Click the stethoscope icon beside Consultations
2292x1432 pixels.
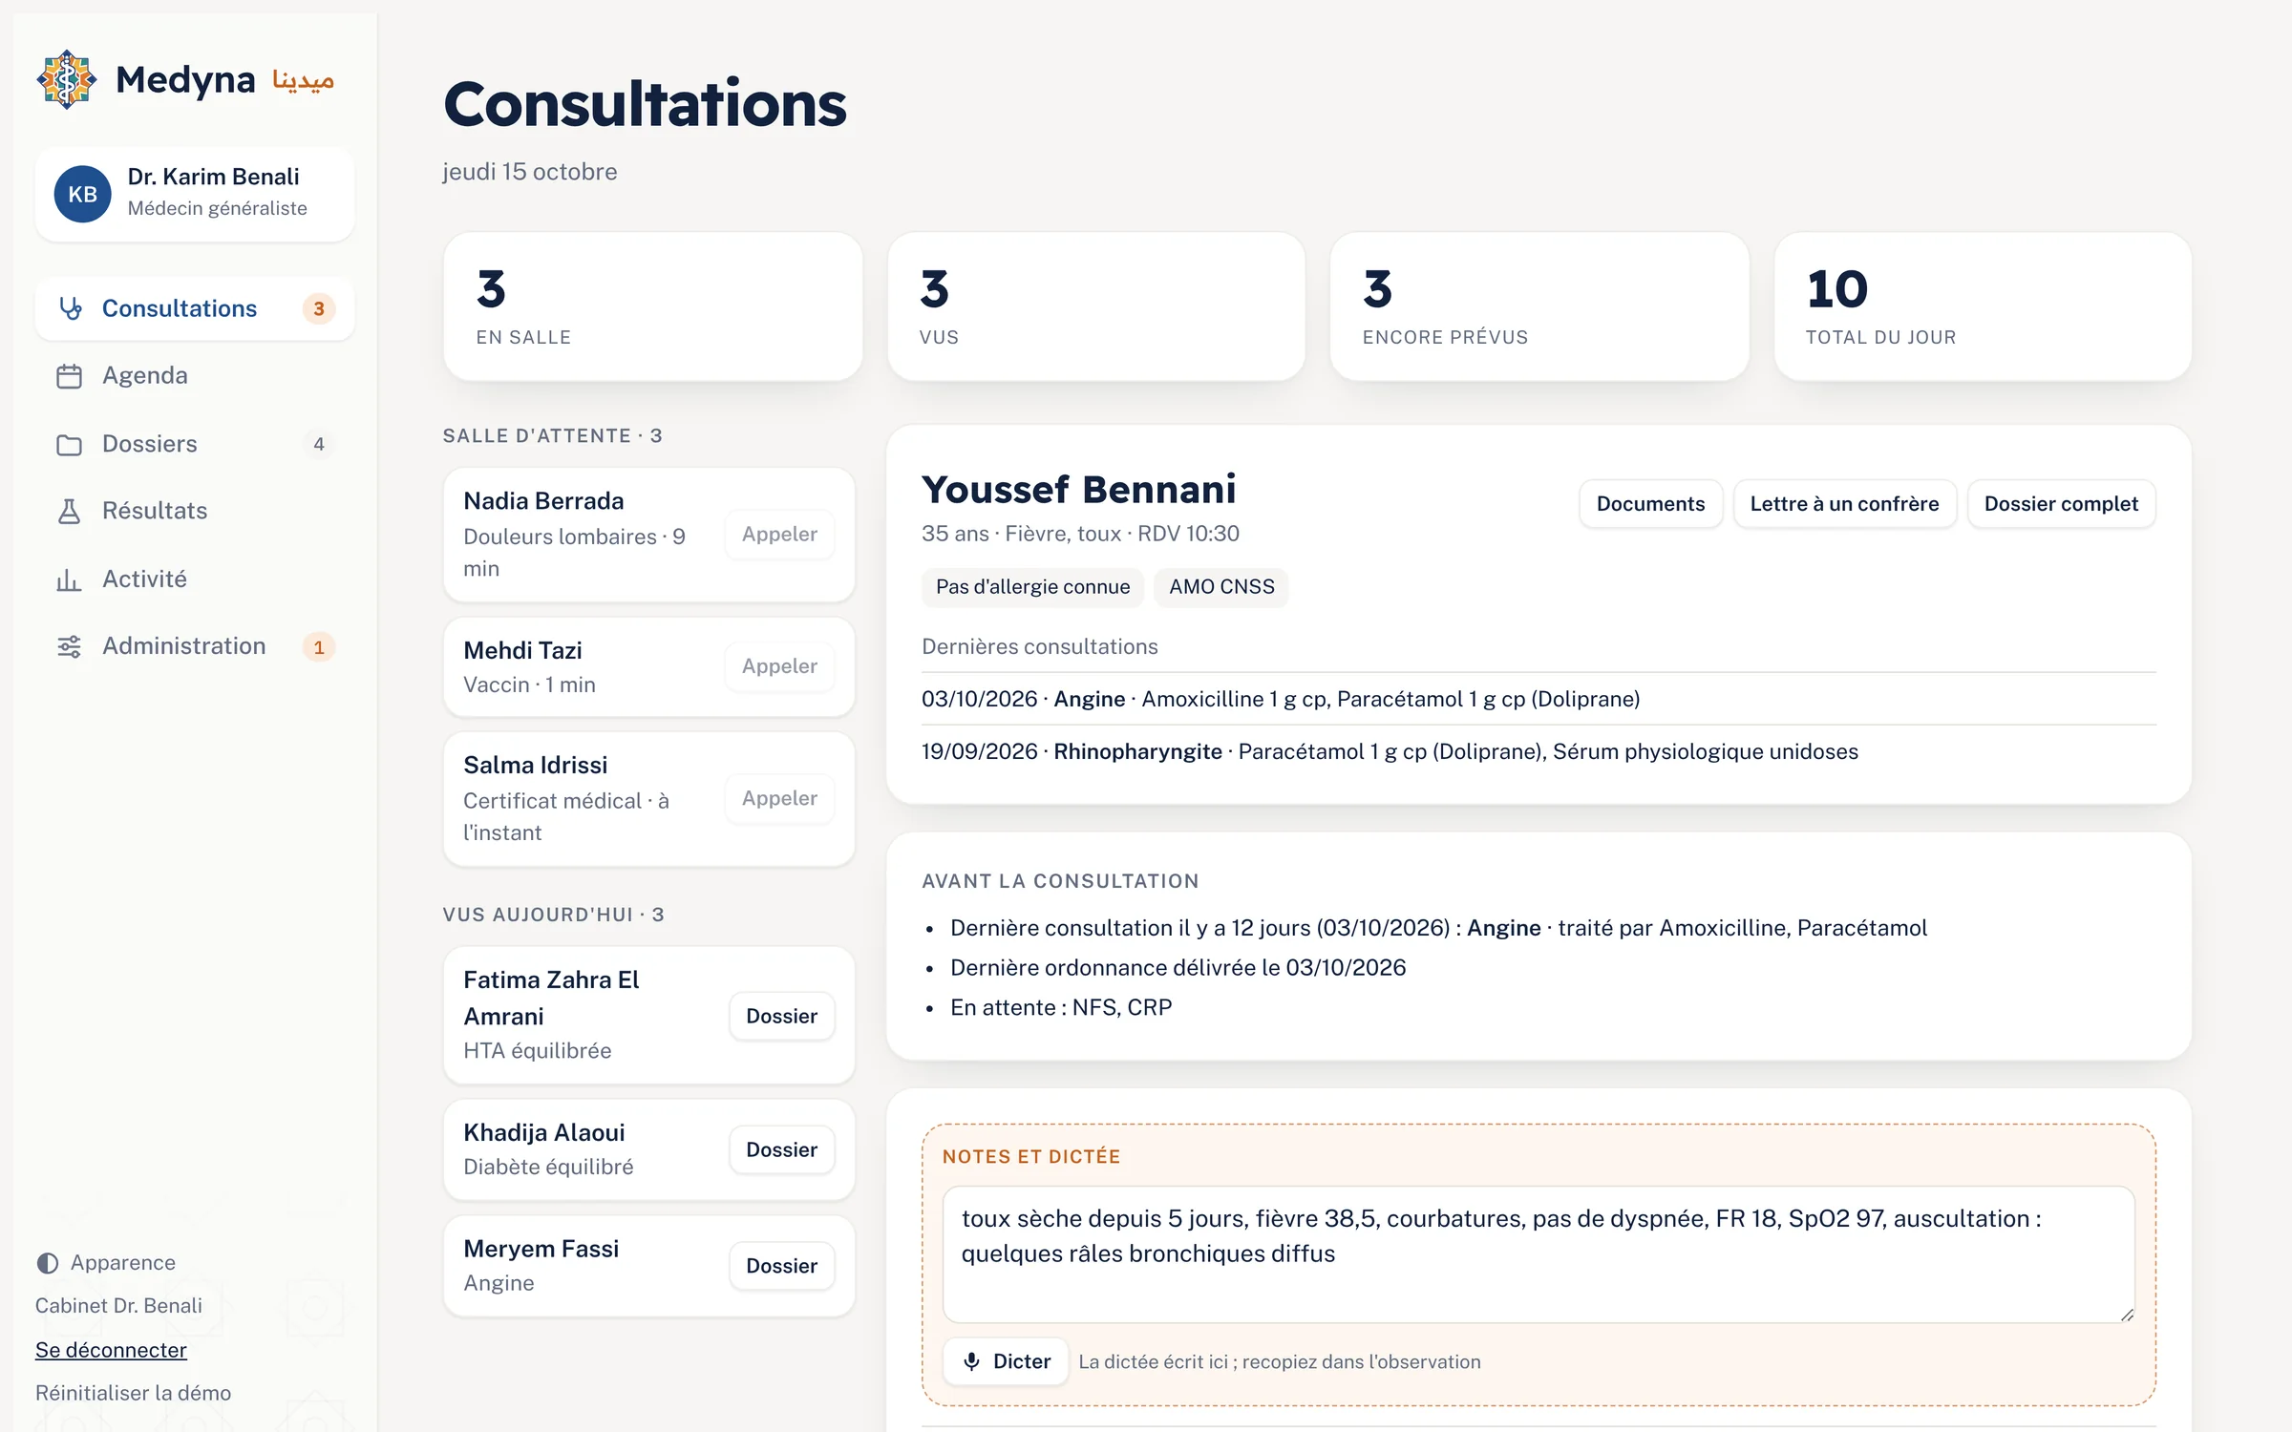point(70,308)
